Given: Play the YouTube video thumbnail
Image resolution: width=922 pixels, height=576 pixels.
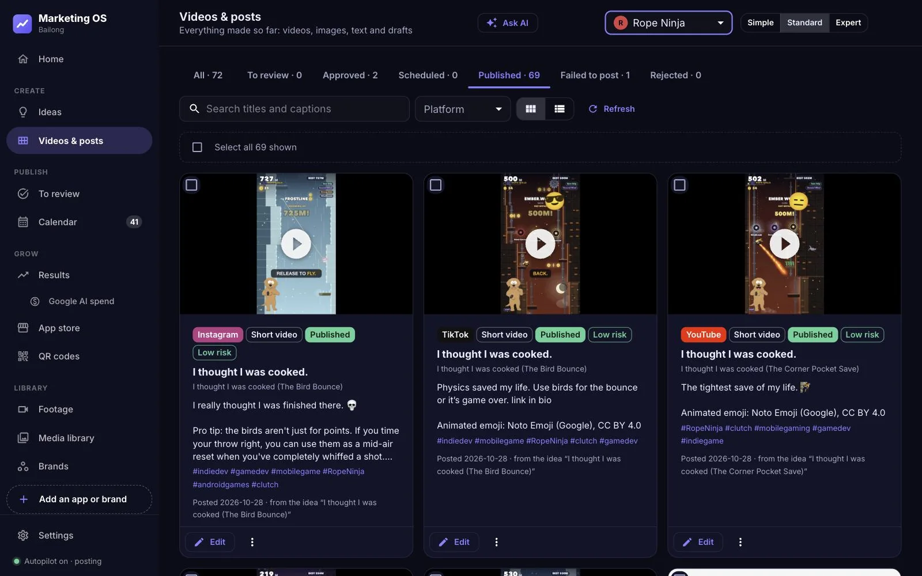Looking at the screenshot, I should coord(784,244).
